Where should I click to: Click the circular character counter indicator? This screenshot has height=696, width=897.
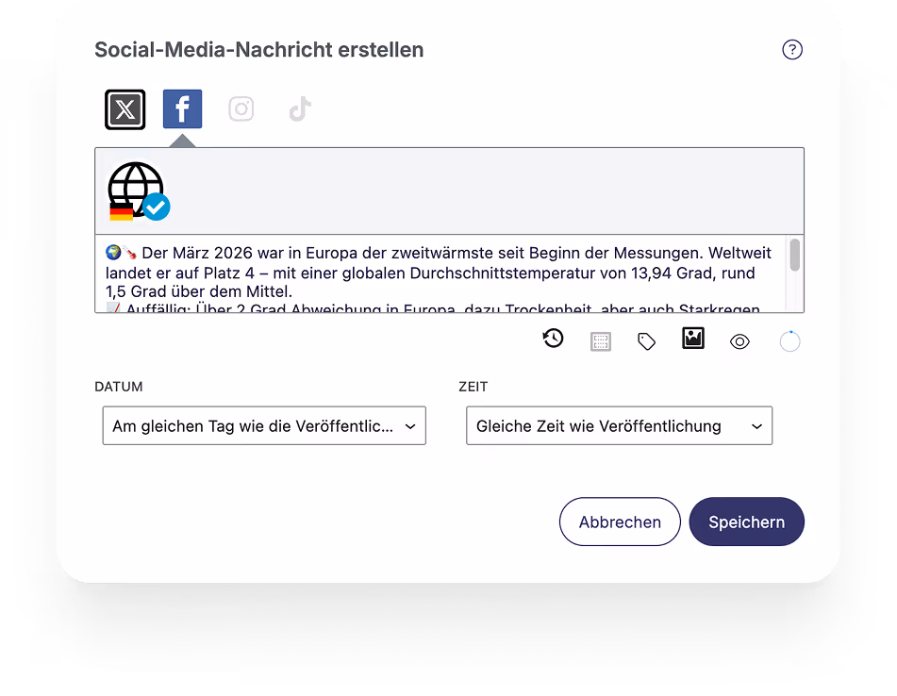click(x=790, y=341)
